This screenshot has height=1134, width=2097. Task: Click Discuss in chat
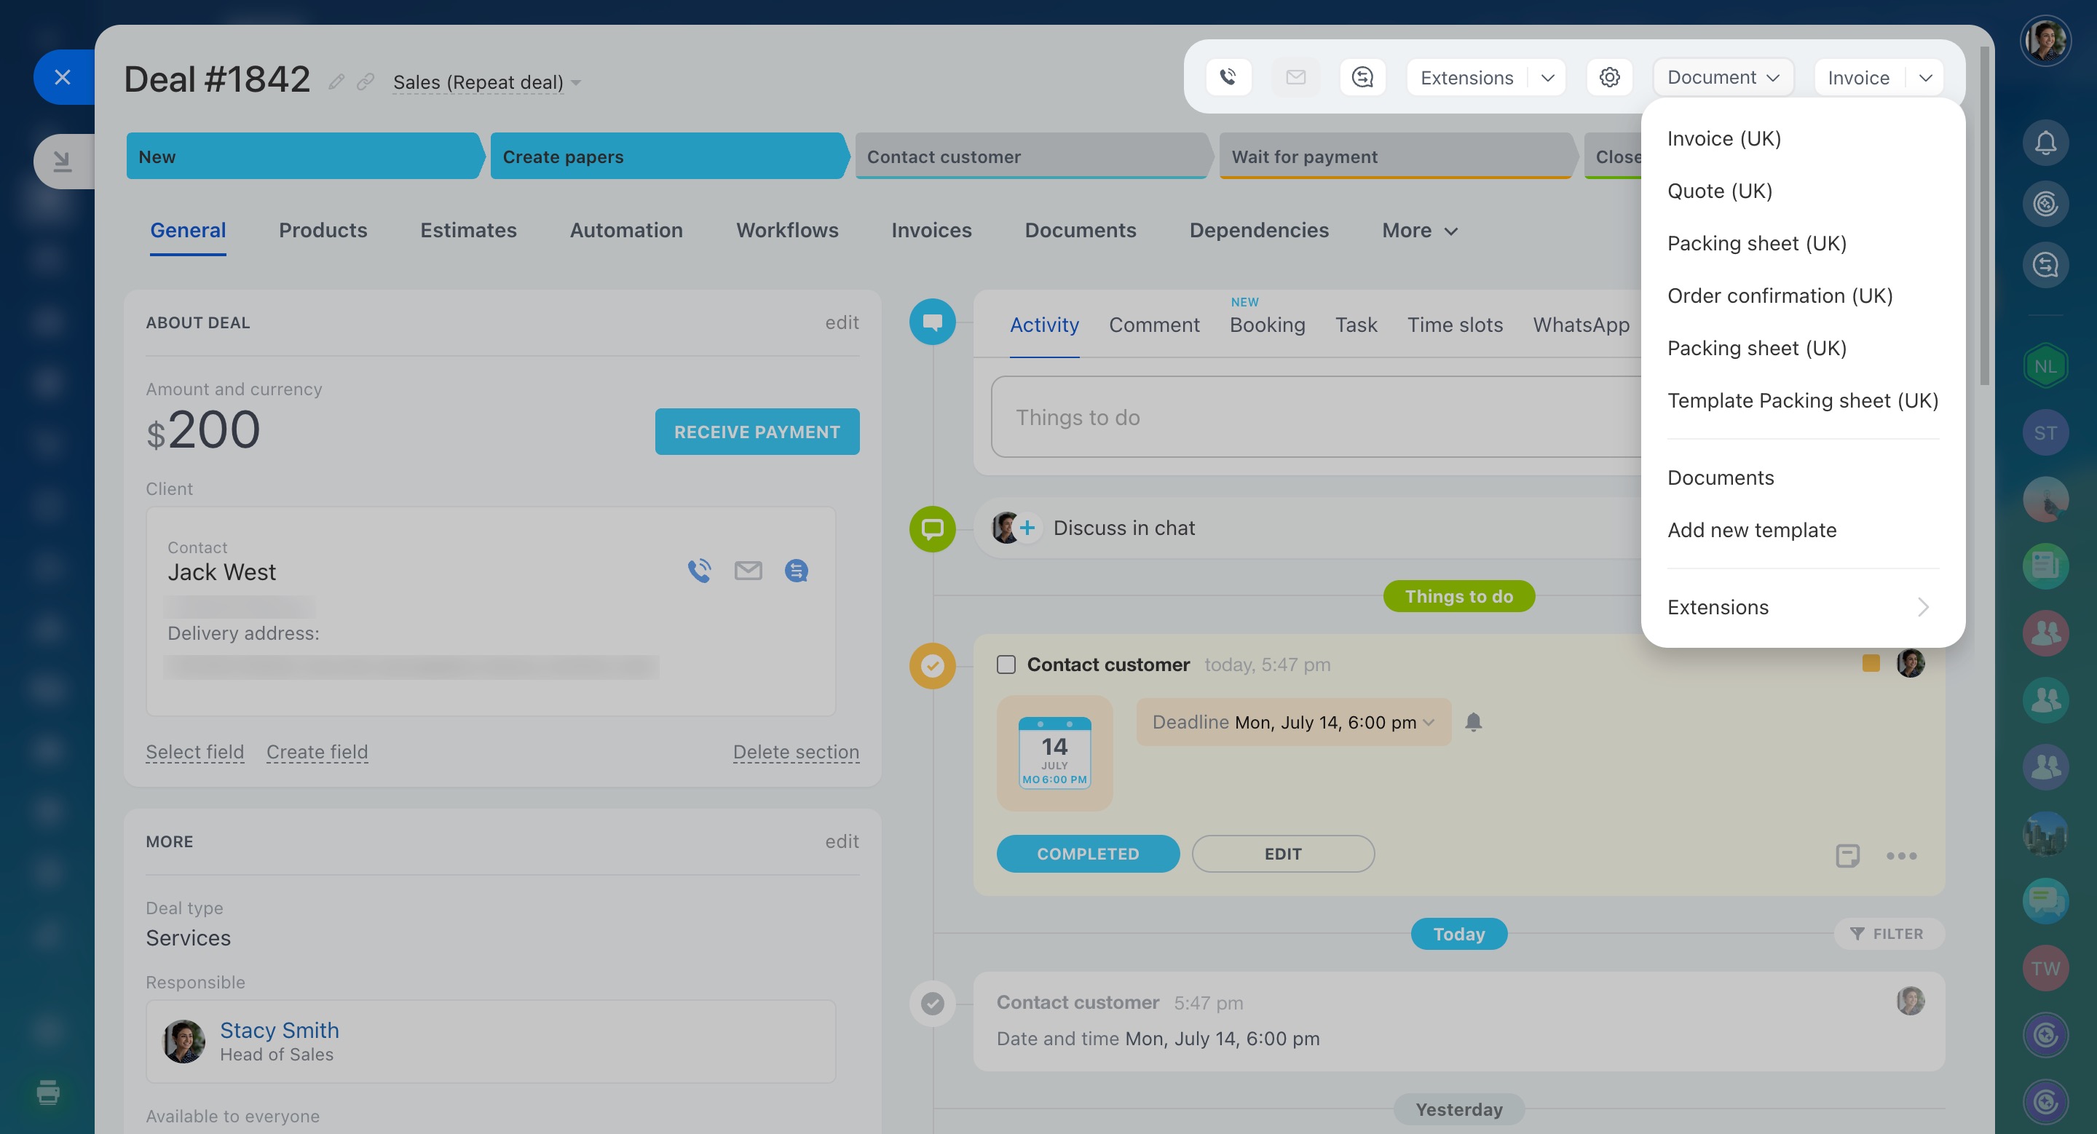(x=1123, y=528)
